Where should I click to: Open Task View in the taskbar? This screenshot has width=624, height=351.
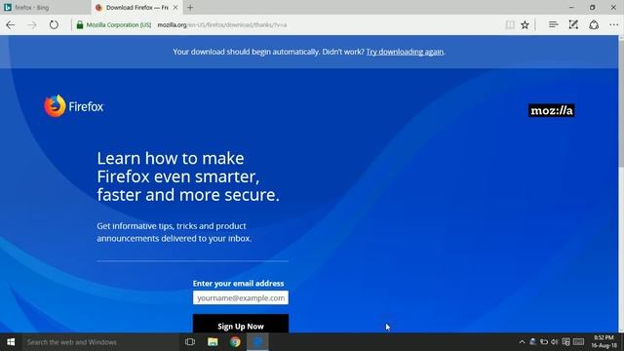tap(190, 342)
